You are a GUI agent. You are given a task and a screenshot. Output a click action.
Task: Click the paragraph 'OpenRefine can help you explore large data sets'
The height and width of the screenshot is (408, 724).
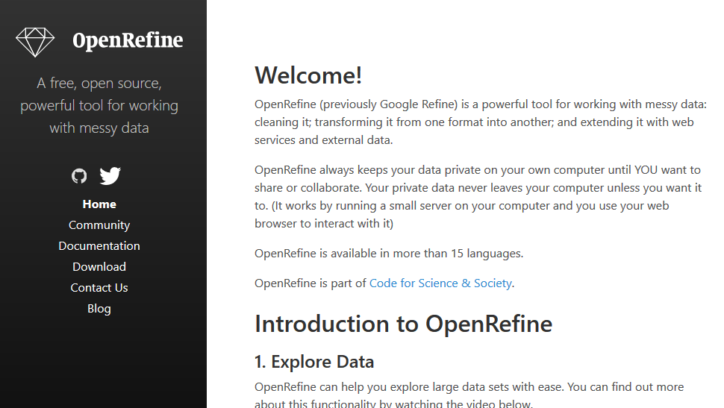pos(469,395)
